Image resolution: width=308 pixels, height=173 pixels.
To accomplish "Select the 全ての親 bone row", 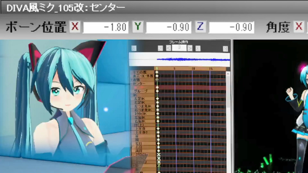I will click(142, 72).
